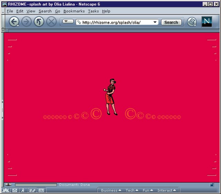Viewport: 221px width, 194px height.
Task: Click the security lock icon in status bar
Action: click(212, 185)
